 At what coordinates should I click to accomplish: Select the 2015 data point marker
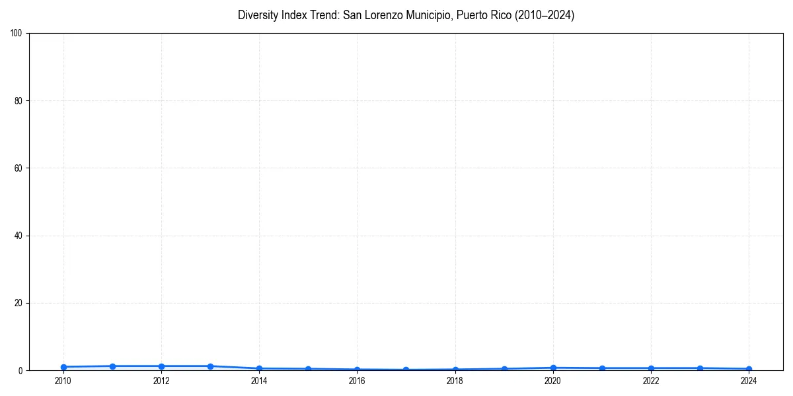[307, 368]
